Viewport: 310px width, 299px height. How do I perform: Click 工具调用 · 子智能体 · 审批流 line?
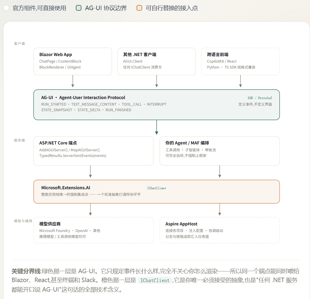[x=191, y=150]
